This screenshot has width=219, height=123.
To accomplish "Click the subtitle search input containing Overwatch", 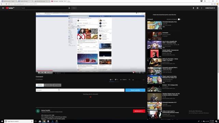I will point(80,90).
